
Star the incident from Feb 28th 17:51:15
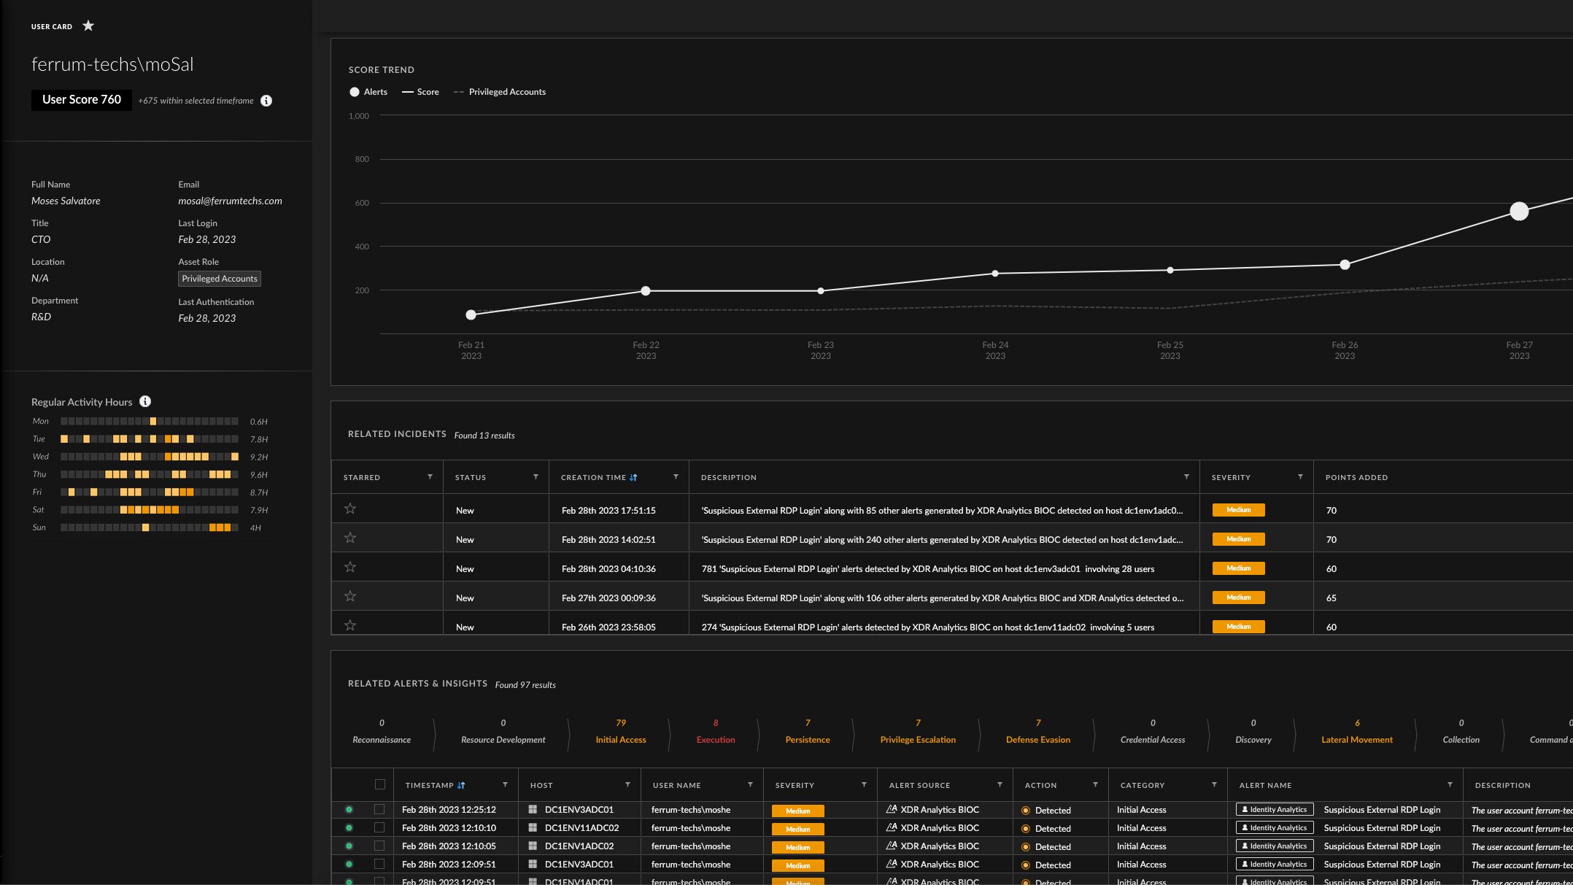pos(350,509)
